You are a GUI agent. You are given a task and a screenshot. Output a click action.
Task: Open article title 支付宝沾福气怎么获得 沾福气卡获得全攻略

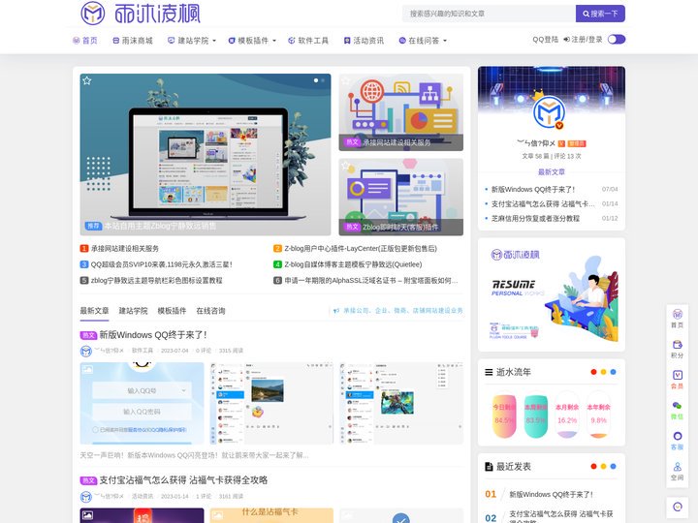coord(183,480)
